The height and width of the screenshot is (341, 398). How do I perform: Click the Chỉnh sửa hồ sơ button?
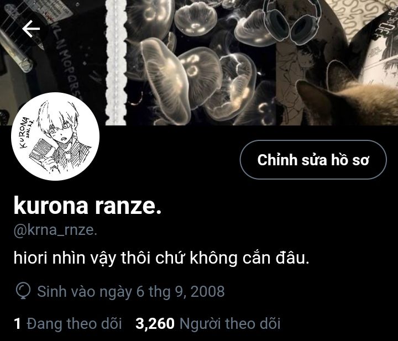(313, 160)
